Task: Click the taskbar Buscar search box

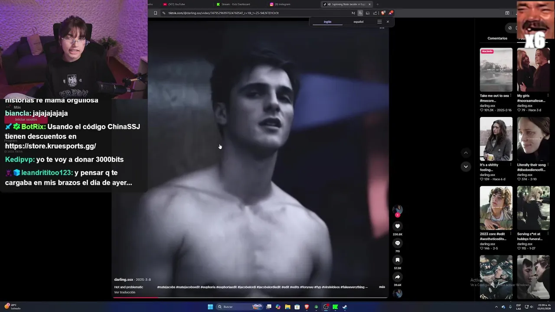Action: 240,307
